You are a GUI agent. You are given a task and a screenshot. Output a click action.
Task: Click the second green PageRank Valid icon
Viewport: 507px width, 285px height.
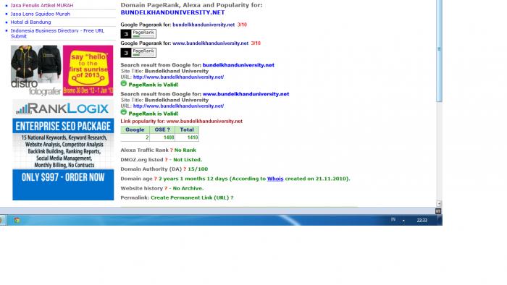124,112
